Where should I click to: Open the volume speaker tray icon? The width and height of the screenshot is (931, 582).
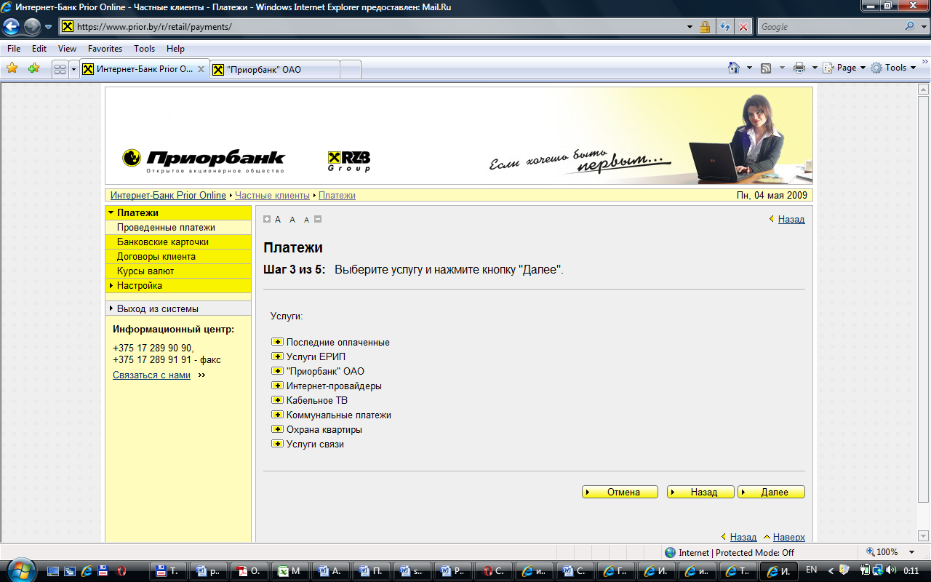coord(891,570)
